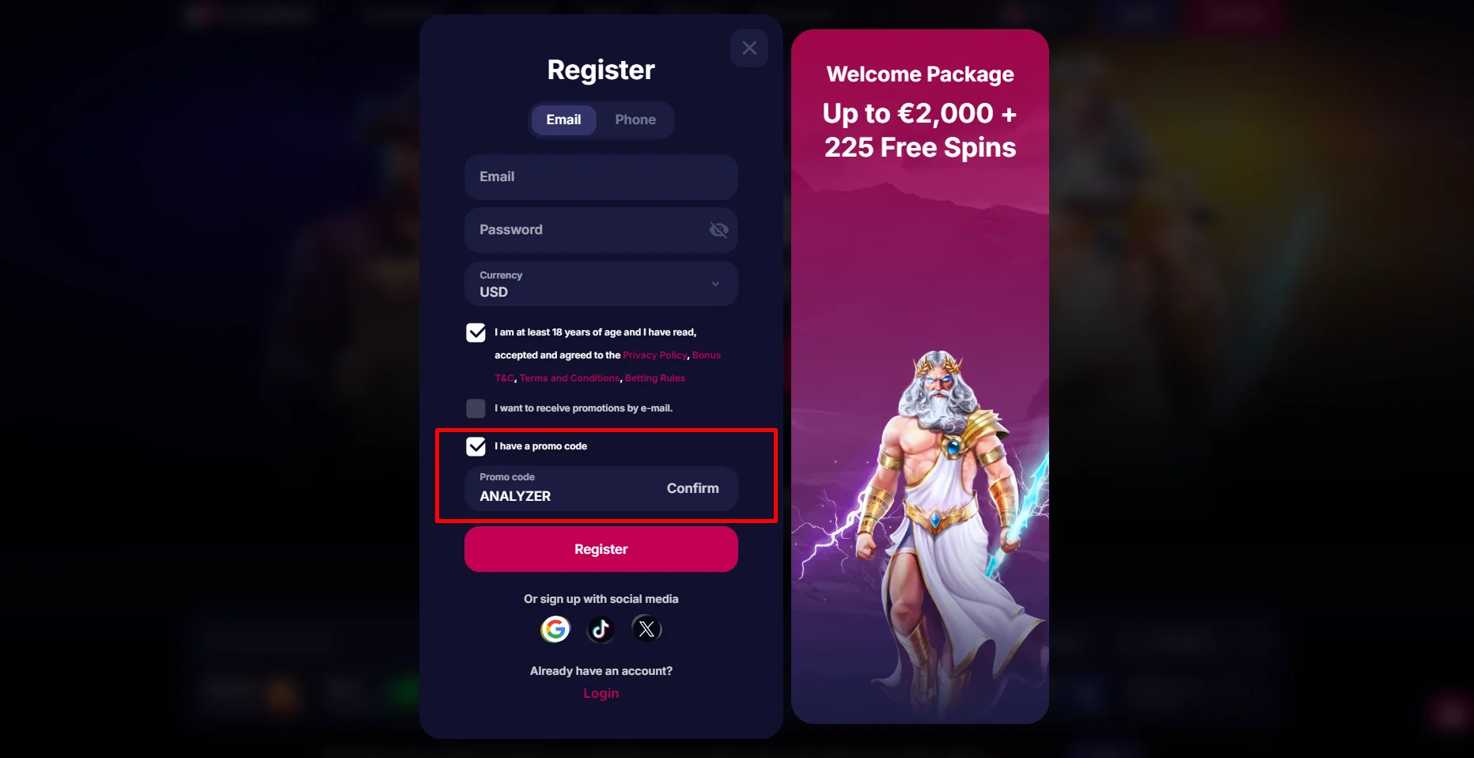The width and height of the screenshot is (1474, 758).
Task: Select the Email registration tab
Action: (x=563, y=119)
